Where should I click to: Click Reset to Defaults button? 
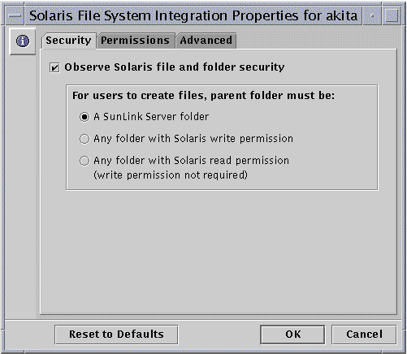tap(116, 335)
